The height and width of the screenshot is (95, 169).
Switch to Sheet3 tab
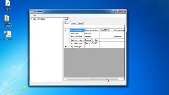(x=80, y=23)
